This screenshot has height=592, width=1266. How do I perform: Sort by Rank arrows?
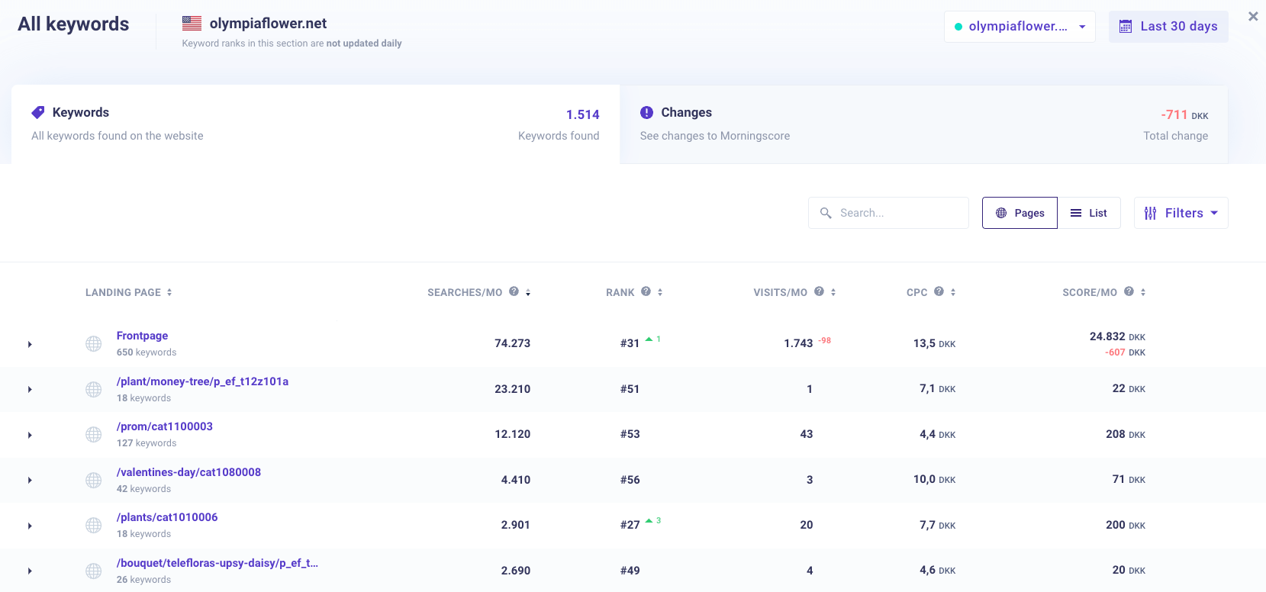point(660,292)
